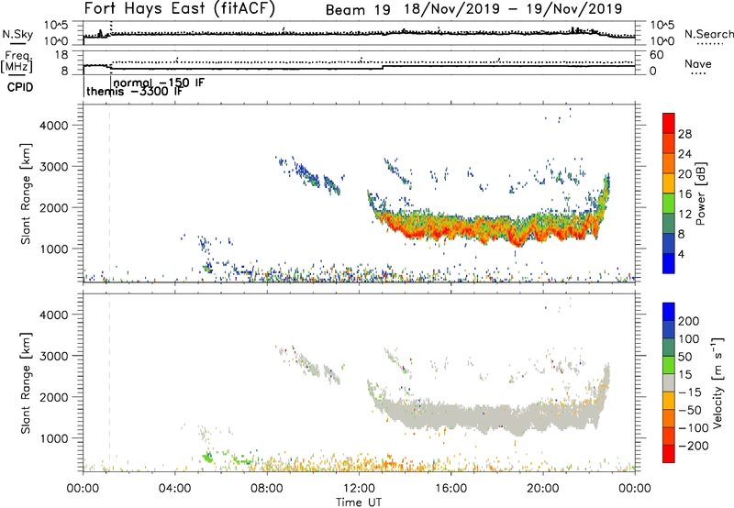Click the blue bottom of the Power color bar
This screenshot has height=508, width=734.
coord(669,263)
